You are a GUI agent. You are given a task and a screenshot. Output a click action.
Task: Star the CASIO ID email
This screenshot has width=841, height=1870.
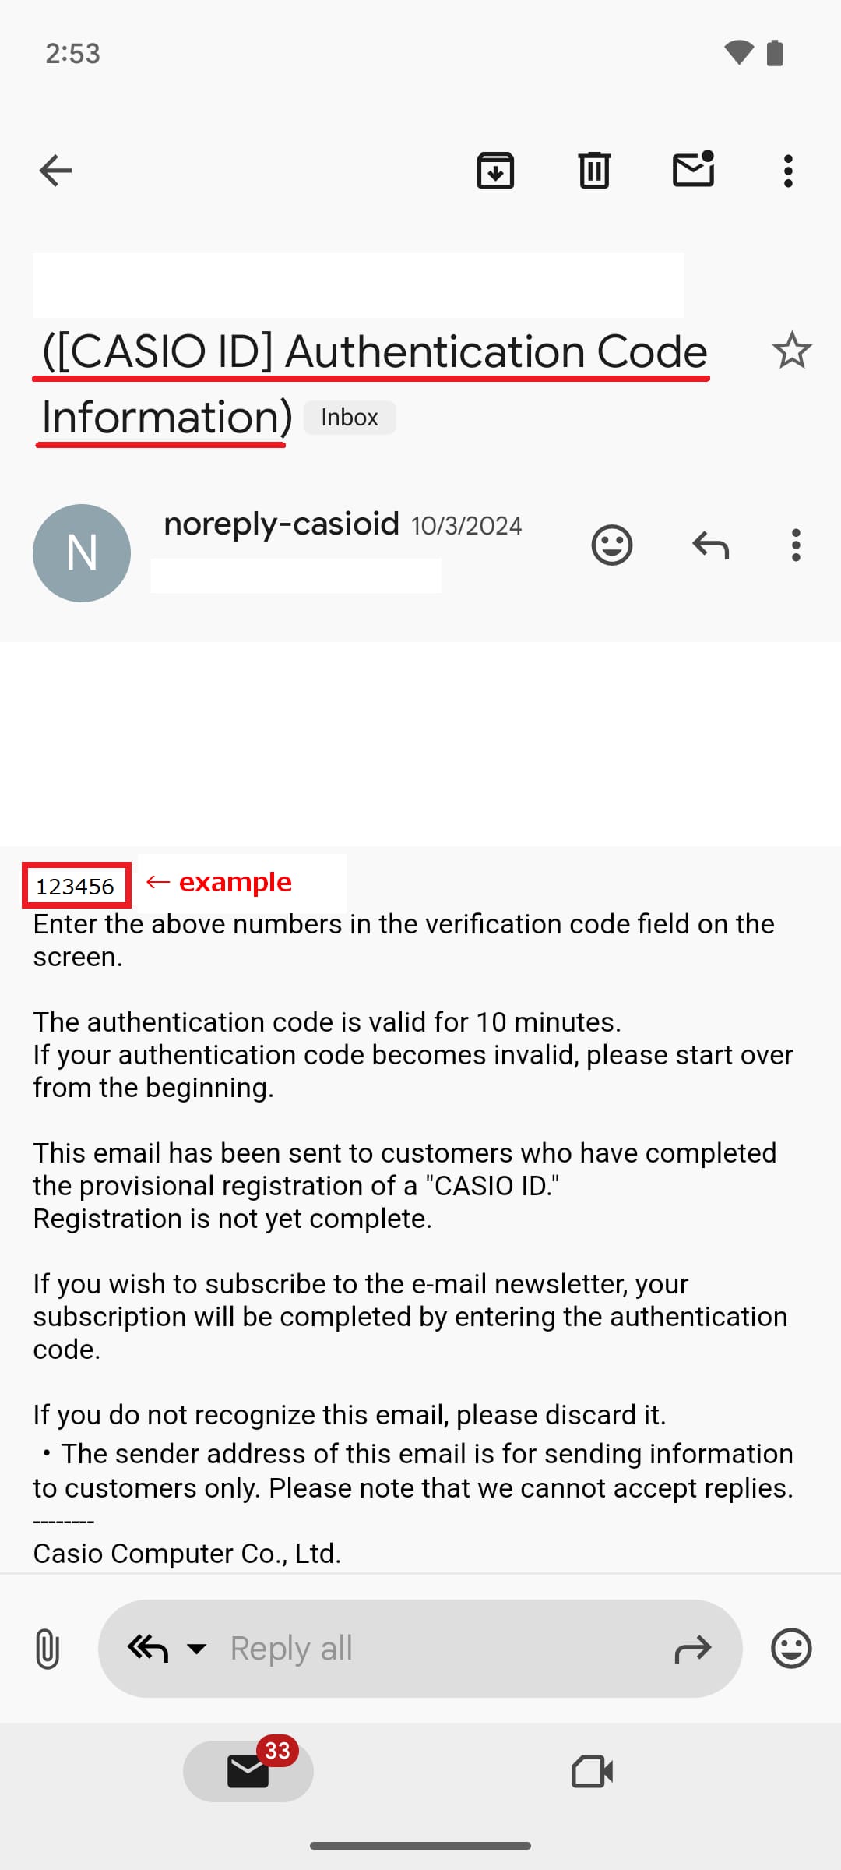(792, 351)
